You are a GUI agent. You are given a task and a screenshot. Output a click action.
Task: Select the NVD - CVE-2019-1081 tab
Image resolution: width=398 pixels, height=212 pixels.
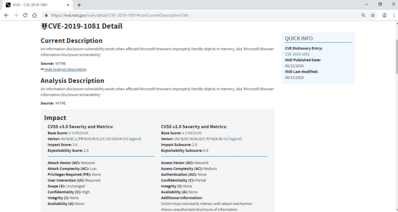(37, 5)
